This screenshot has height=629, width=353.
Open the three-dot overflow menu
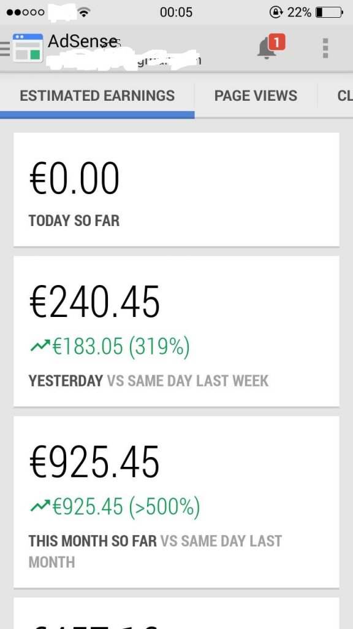coord(325,48)
